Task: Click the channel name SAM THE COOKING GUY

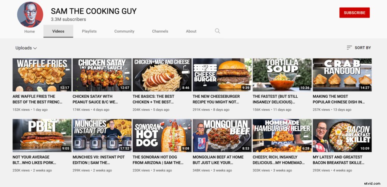Action: (94, 11)
